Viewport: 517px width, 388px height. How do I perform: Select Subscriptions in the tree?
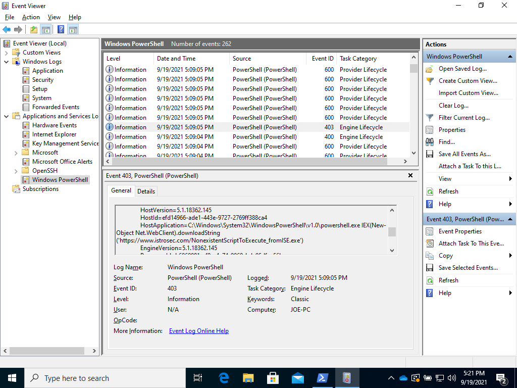[x=40, y=189]
